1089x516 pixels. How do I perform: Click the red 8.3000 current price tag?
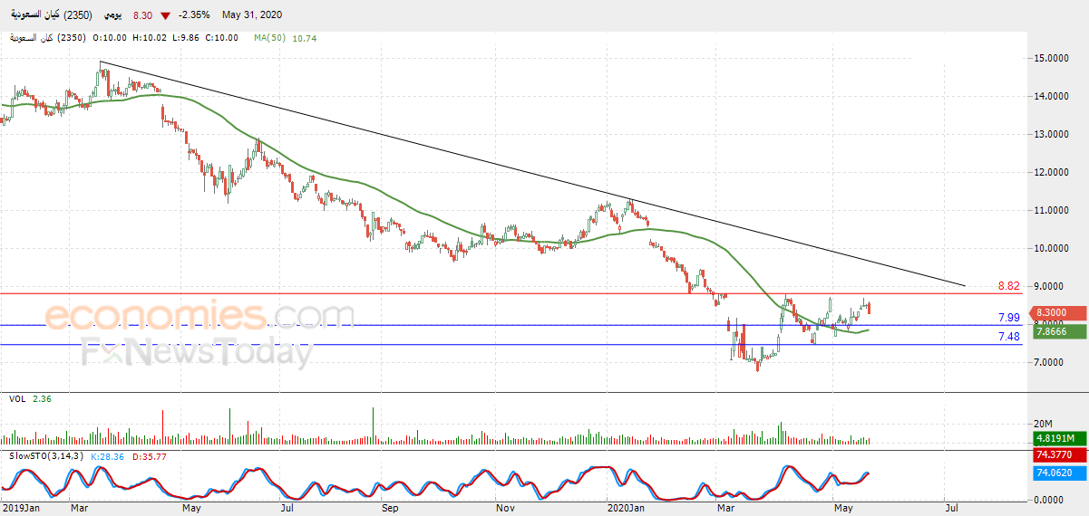coord(1056,312)
